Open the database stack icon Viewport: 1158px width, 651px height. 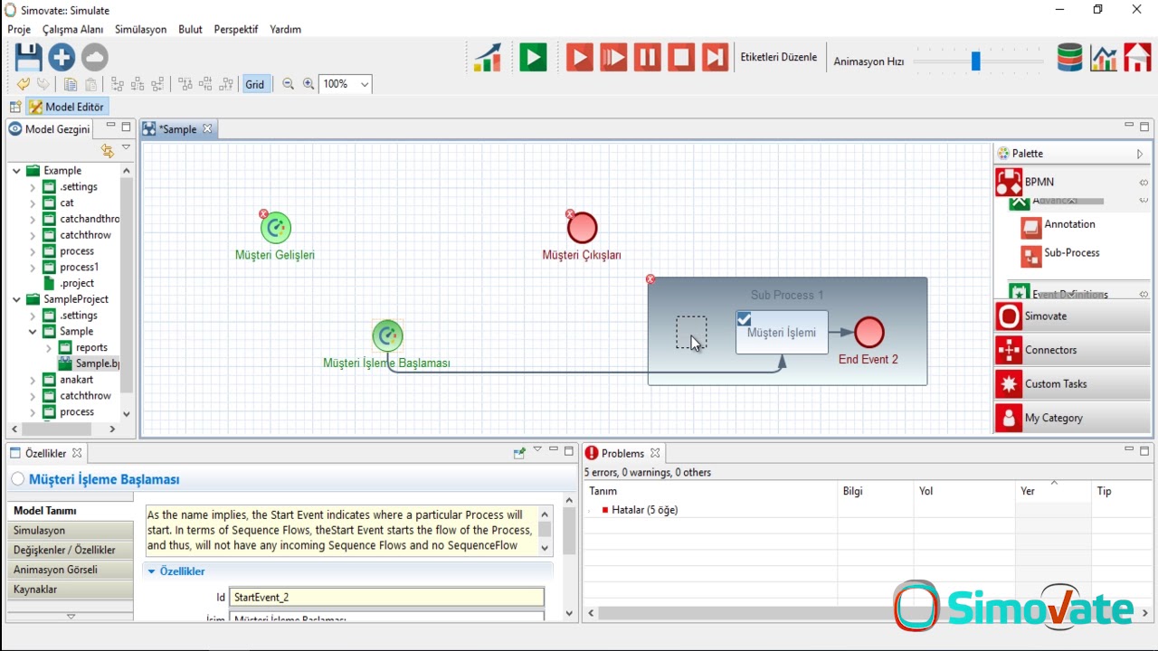(1070, 58)
